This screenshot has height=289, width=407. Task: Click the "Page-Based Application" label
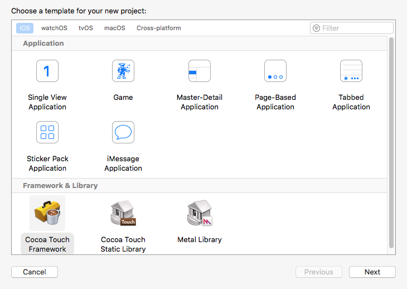[x=275, y=102]
